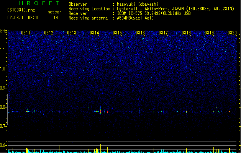Click the 1.0 kHz axis label
This screenshot has width=241, height=153.
[3, 69]
